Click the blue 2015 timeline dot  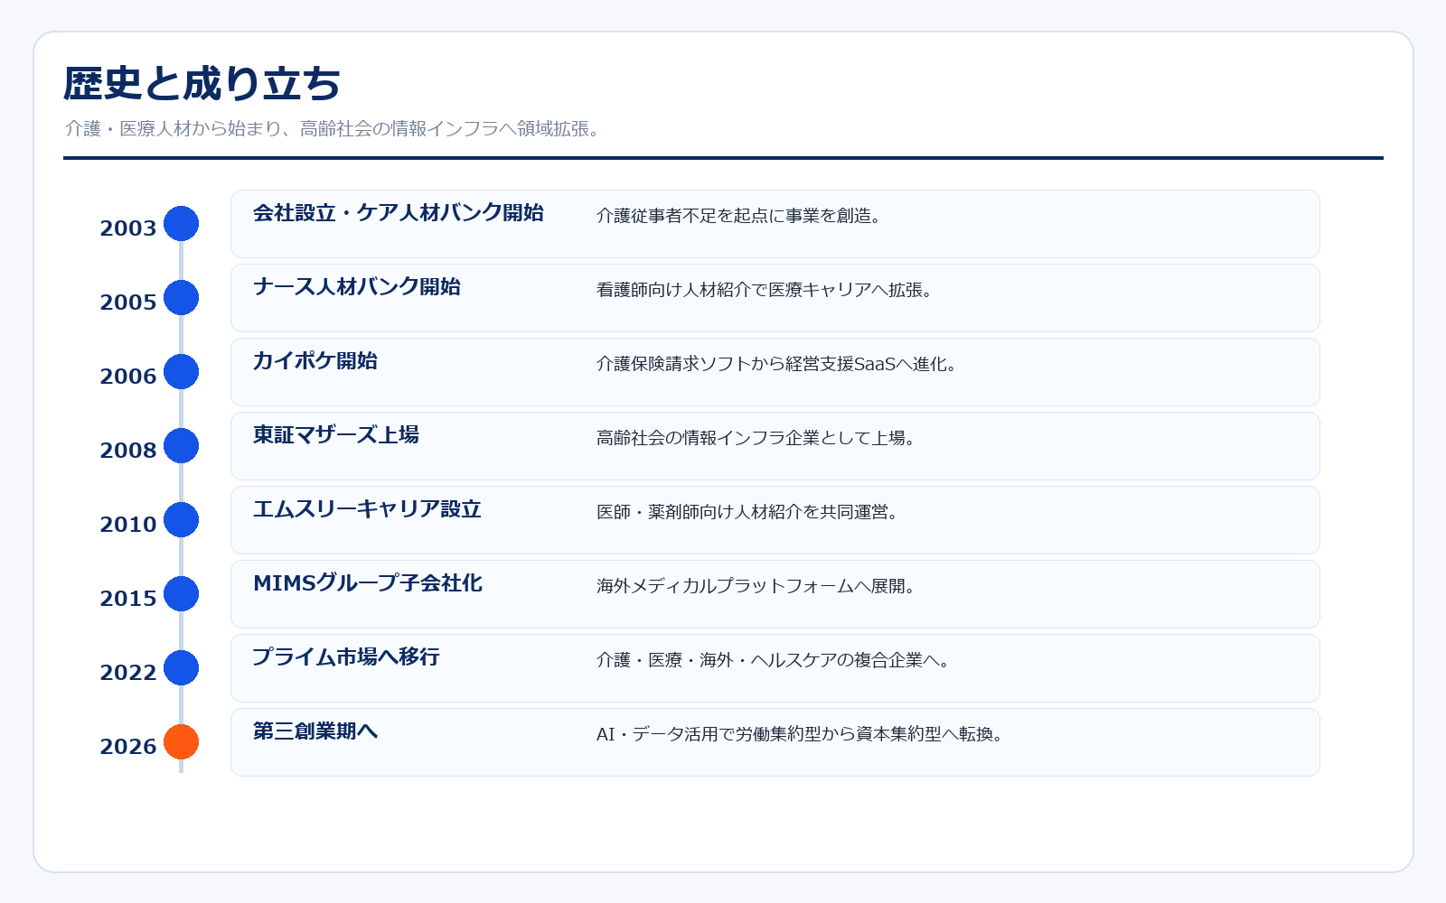(181, 594)
